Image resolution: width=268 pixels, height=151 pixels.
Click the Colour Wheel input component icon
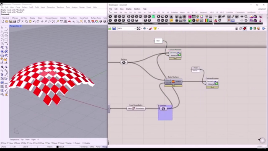(202, 16)
